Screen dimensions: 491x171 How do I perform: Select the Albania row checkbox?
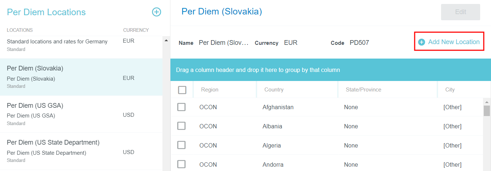(x=181, y=126)
